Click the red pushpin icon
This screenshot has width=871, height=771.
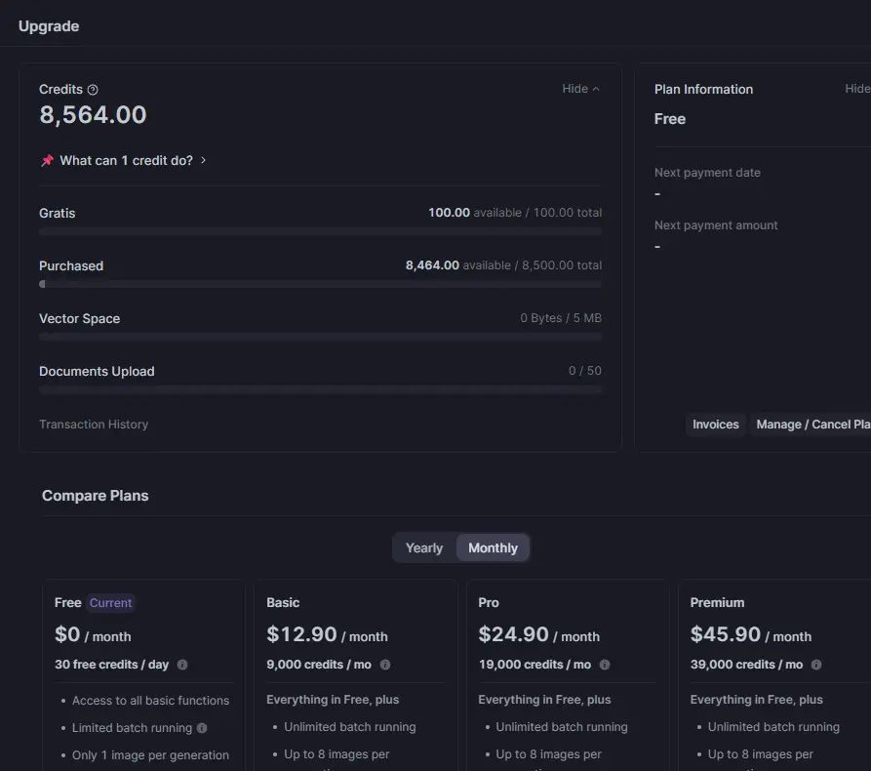(x=47, y=161)
